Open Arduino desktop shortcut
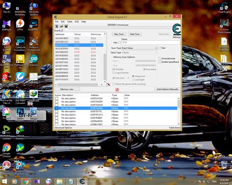 [34, 61]
